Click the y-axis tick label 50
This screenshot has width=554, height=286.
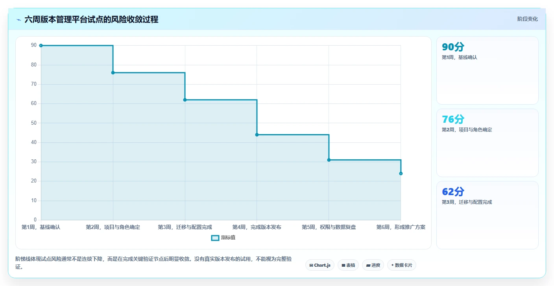(34, 123)
